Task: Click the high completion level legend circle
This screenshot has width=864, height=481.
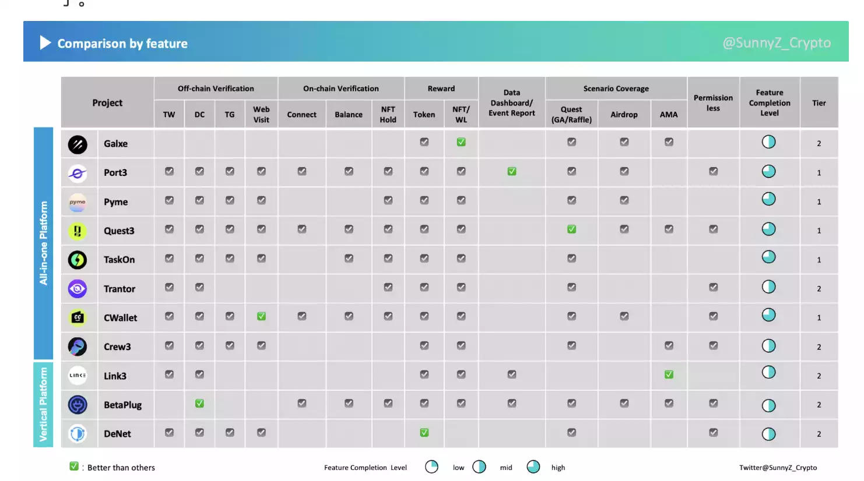Action: (533, 467)
